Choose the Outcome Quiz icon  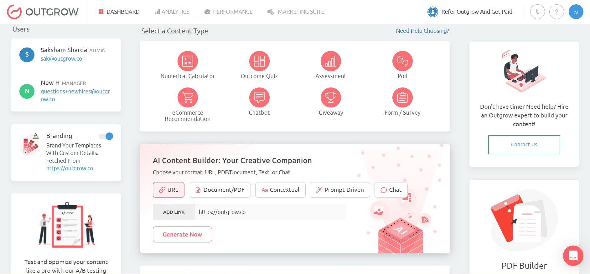tap(259, 61)
